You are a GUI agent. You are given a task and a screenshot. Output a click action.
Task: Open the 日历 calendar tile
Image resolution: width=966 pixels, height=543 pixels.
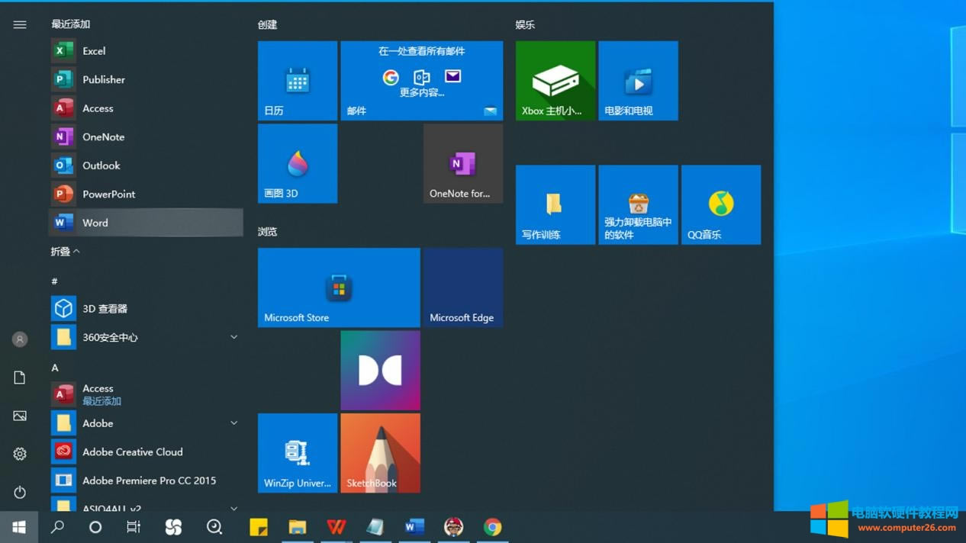point(298,81)
